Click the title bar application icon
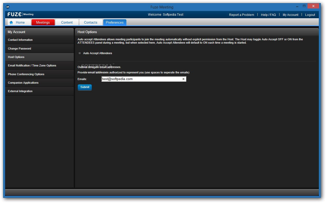Image resolution: width=326 pixels, height=203 pixels. pos(8,7)
